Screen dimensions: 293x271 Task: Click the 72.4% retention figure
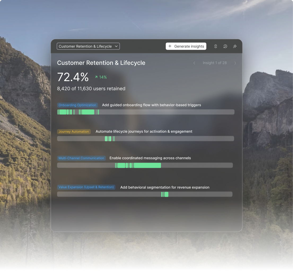pyautogui.click(x=73, y=77)
